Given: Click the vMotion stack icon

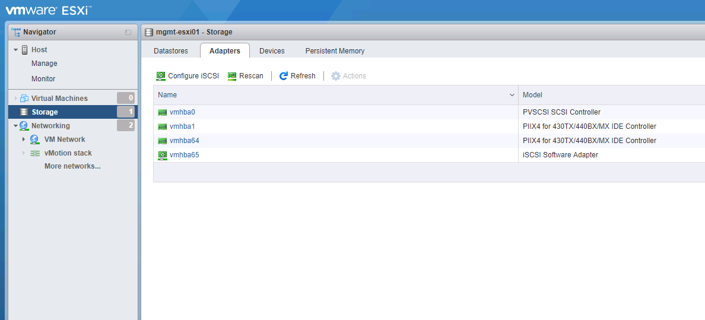Looking at the screenshot, I should [35, 153].
